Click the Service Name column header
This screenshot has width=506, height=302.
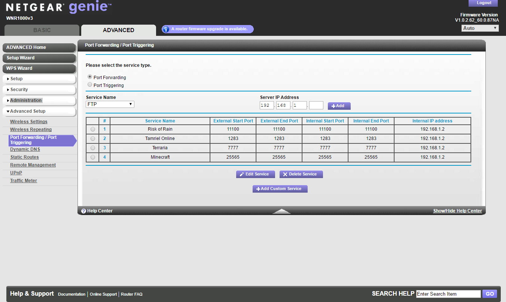(x=160, y=121)
